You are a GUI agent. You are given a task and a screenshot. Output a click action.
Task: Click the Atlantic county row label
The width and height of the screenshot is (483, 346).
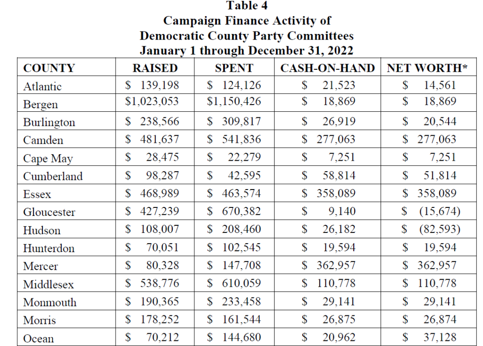(42, 86)
